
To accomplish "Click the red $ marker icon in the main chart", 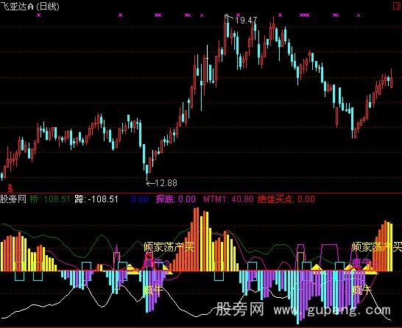I will pos(10,188).
